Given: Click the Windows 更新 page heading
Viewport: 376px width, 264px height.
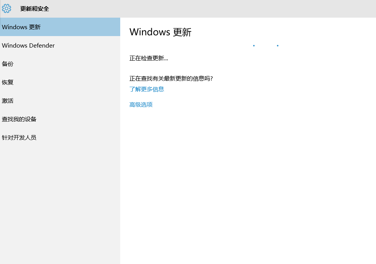Looking at the screenshot, I should (x=161, y=32).
